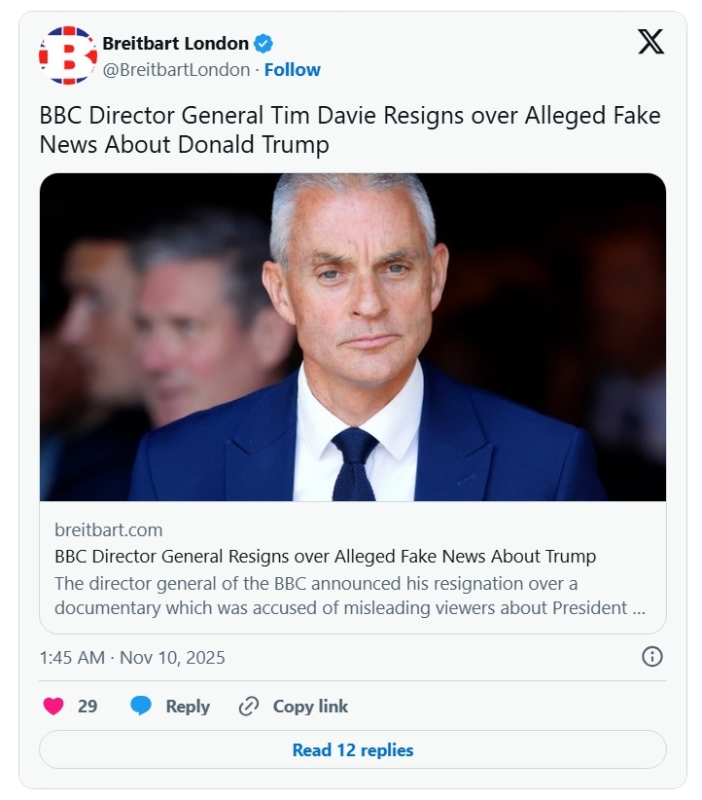Viewport: 702px width, 800px height.
Task: Click the Breitbart London profile avatar
Action: [68, 55]
